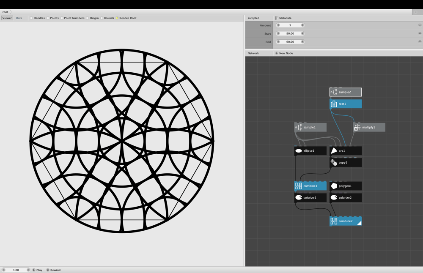
Task: Open the End parameter options menu
Action: point(420,42)
